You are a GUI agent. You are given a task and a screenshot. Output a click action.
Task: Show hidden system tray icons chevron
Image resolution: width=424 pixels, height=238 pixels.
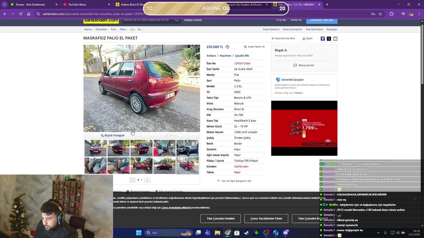click(378, 233)
